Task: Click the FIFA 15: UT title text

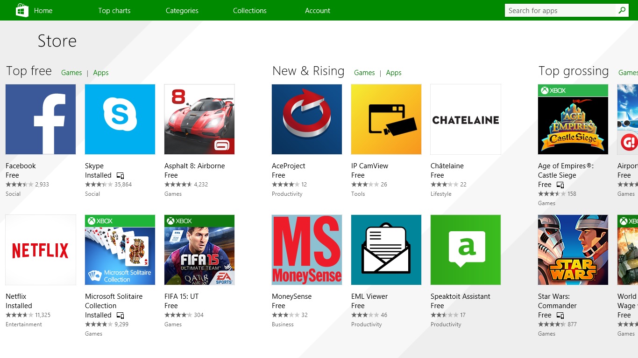Action: pos(182,296)
